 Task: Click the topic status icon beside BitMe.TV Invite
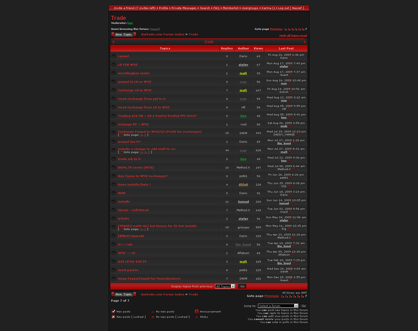(x=114, y=168)
